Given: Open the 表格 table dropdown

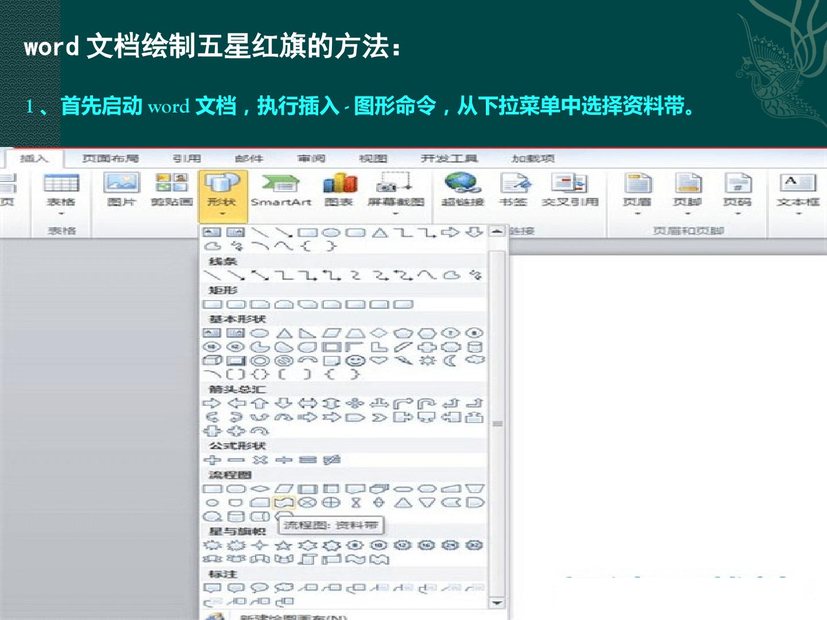Looking at the screenshot, I should point(61,195).
